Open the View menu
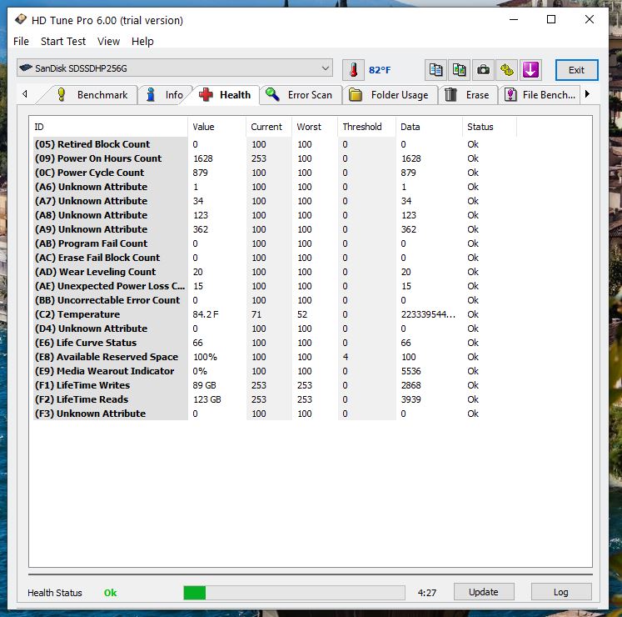Image resolution: width=622 pixels, height=617 pixels. tap(108, 42)
